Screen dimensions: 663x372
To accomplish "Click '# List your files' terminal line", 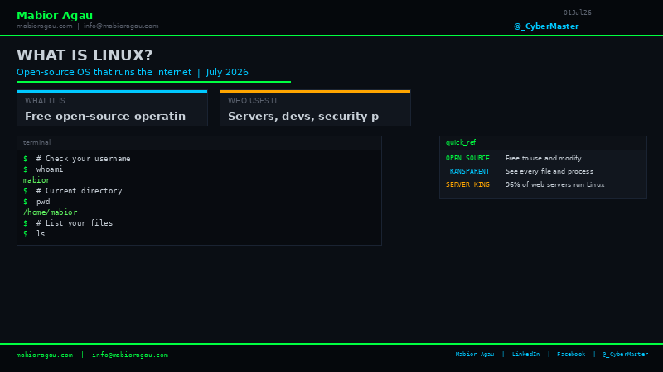I will 75,223.
